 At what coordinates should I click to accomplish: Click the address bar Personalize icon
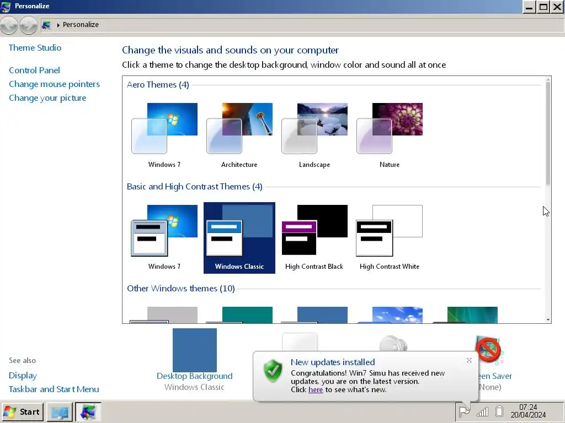46,25
